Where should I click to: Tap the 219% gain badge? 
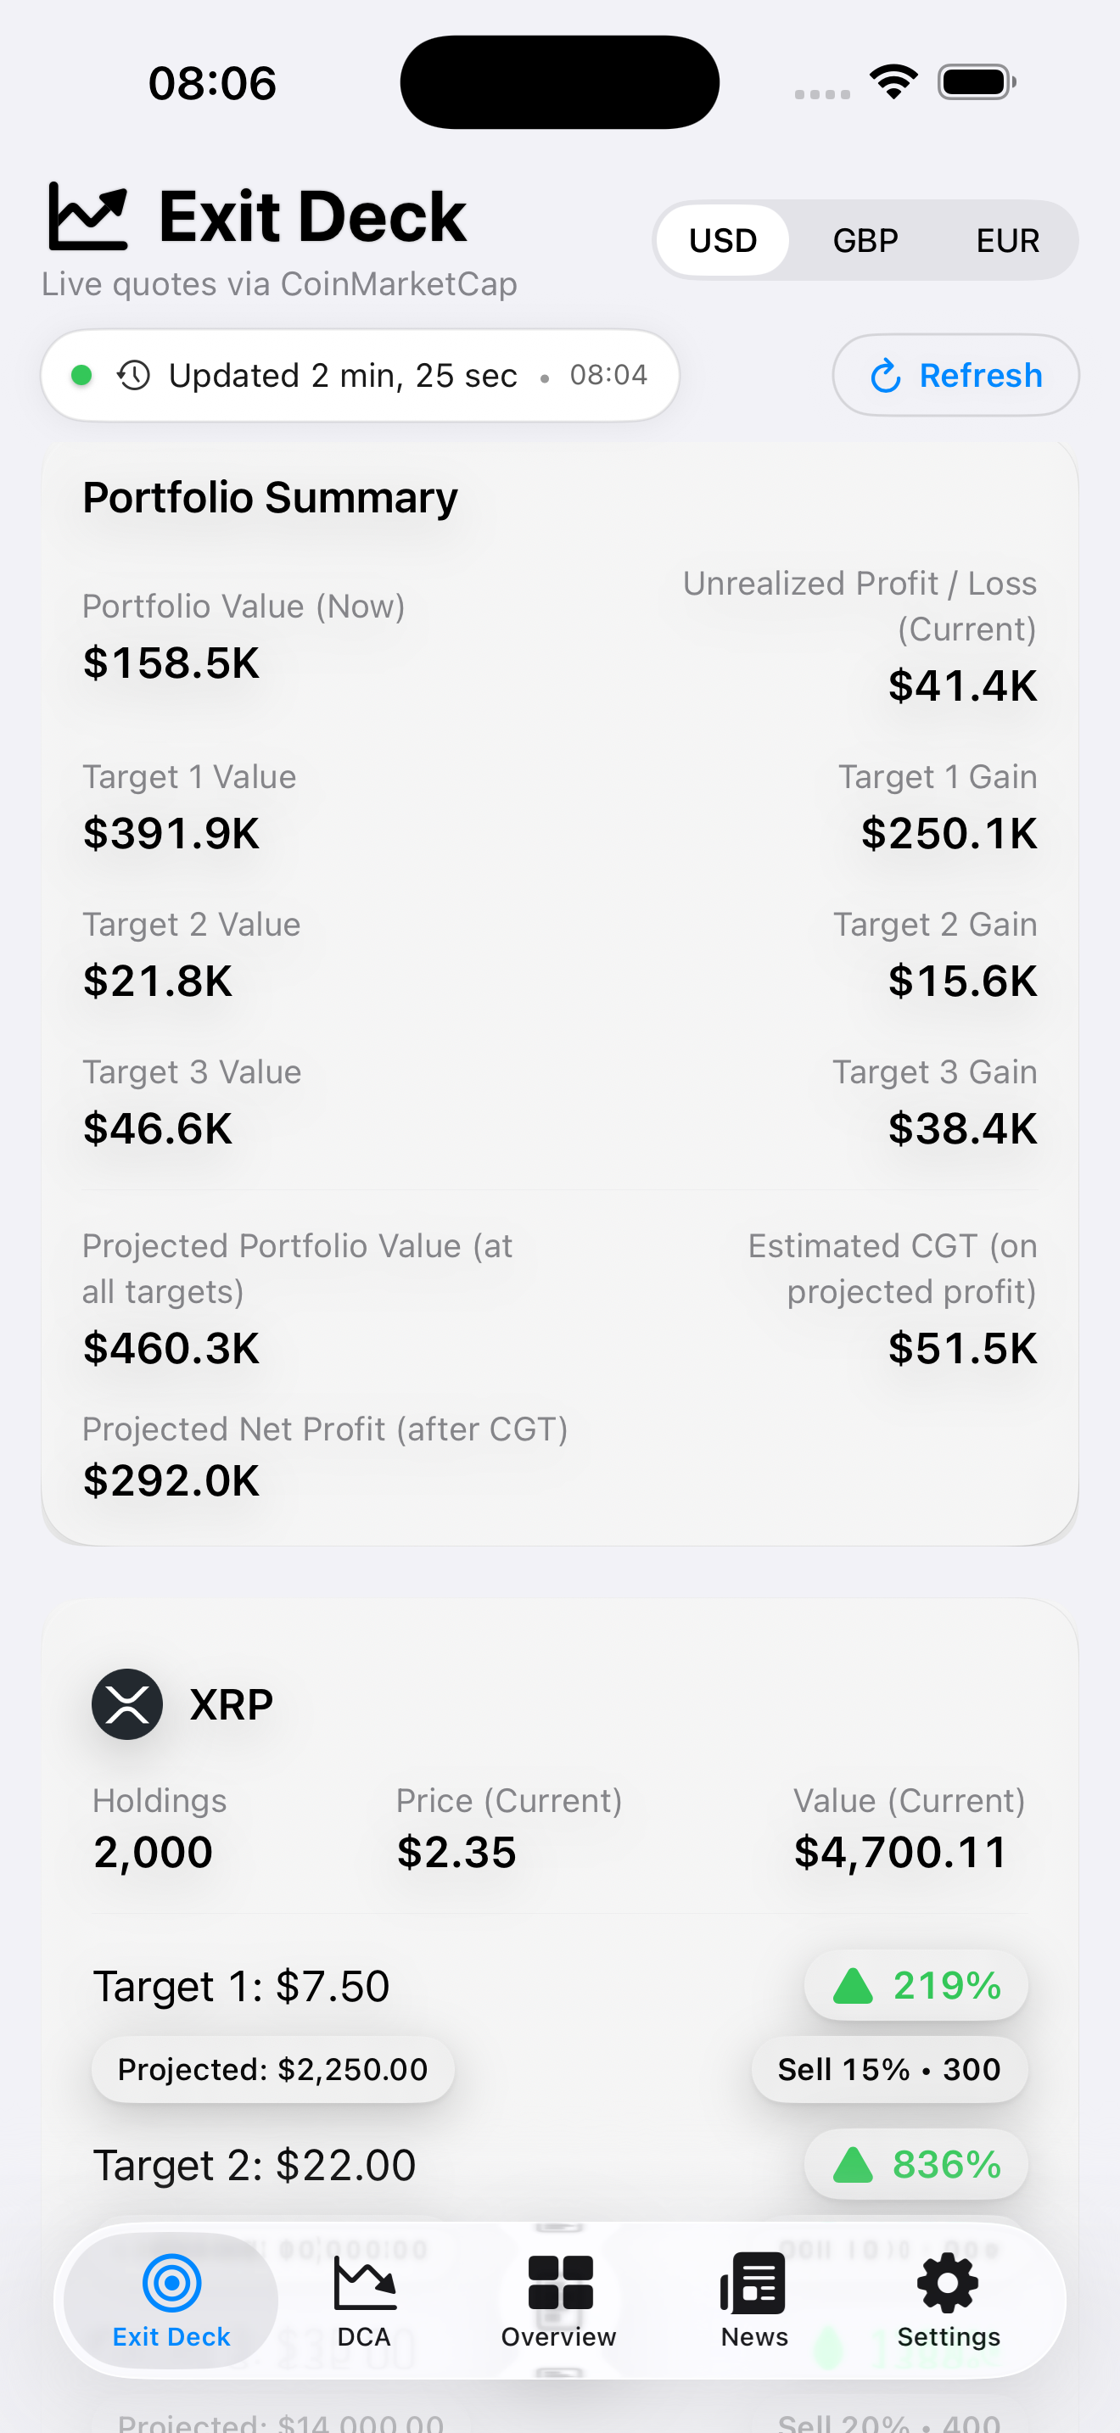[916, 1985]
